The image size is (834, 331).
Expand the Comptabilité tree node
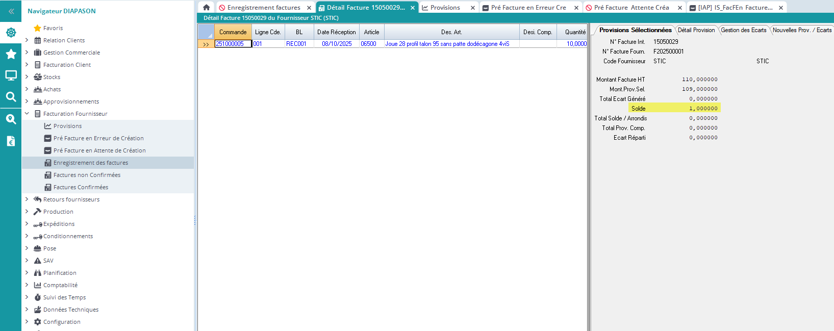pyautogui.click(x=27, y=285)
